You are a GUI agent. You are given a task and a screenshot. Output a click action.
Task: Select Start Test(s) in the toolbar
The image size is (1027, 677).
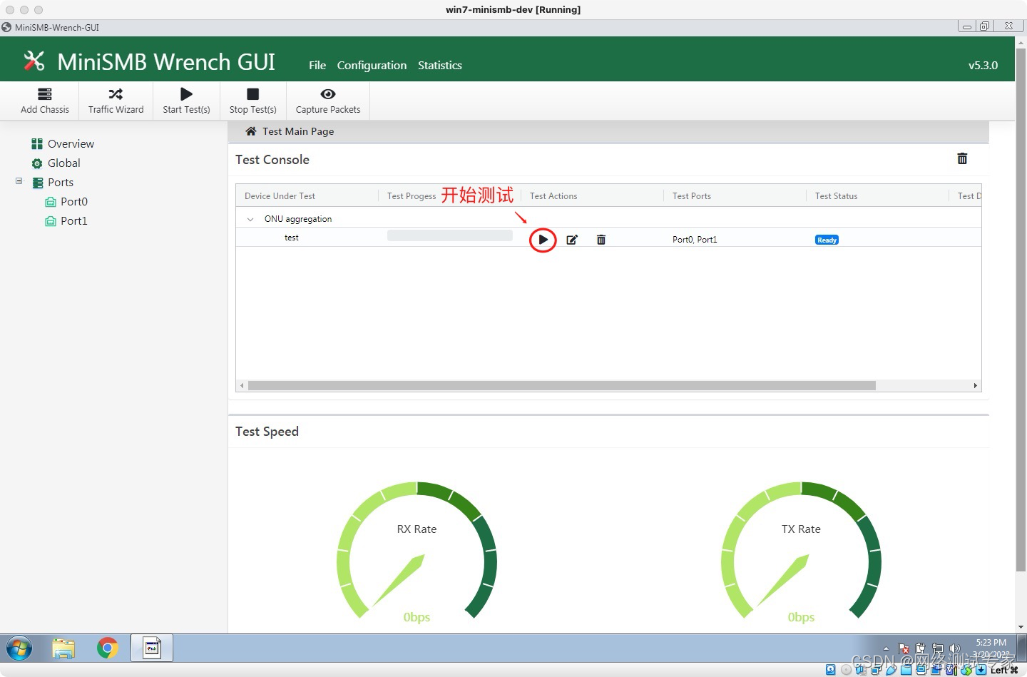(186, 100)
